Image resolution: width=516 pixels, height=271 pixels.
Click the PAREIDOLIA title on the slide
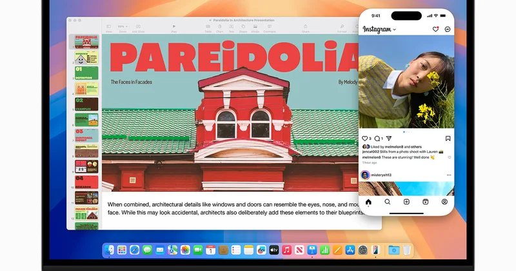pos(234,56)
